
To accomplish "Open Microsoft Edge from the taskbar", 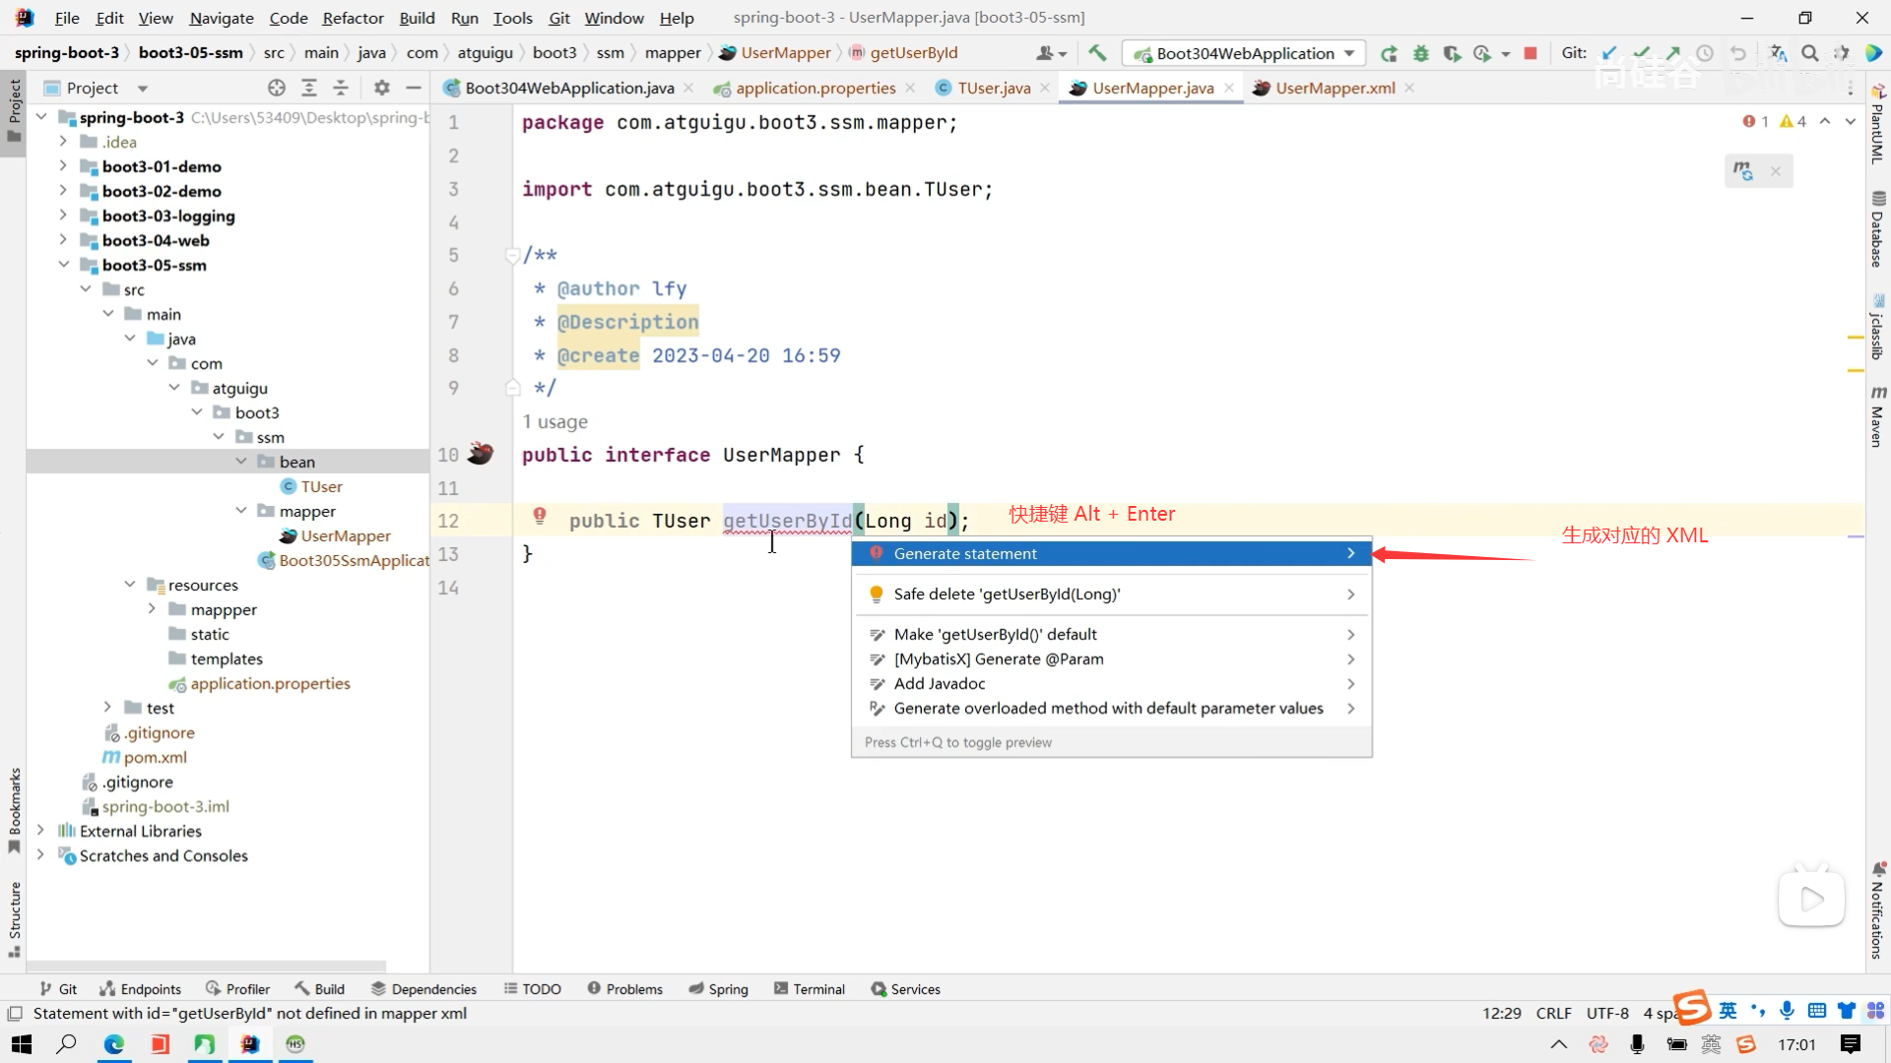I will tap(114, 1044).
